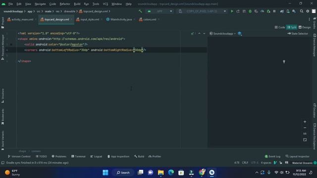Open the Refactor menu

click(65, 4)
